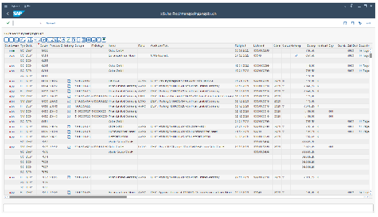Viewport: 378px width, 217px height.
Task: Click the last green icon in the table toolbar
Action: tap(104, 40)
